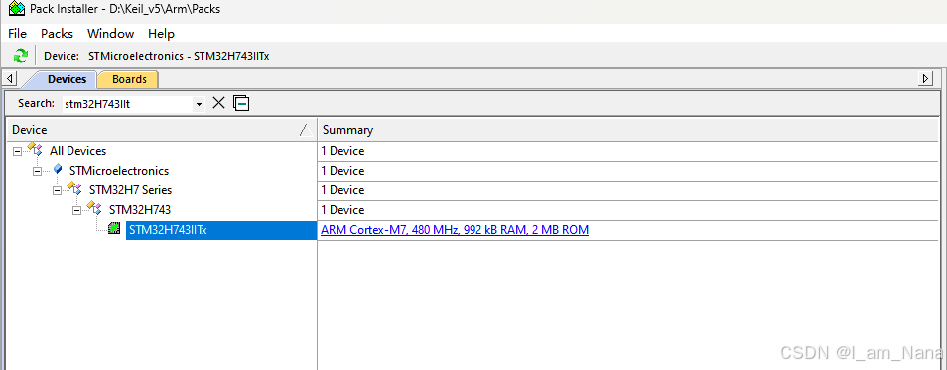This screenshot has width=947, height=370.
Task: Click the 1 Device summary for STM32H7 Series
Action: tap(342, 190)
